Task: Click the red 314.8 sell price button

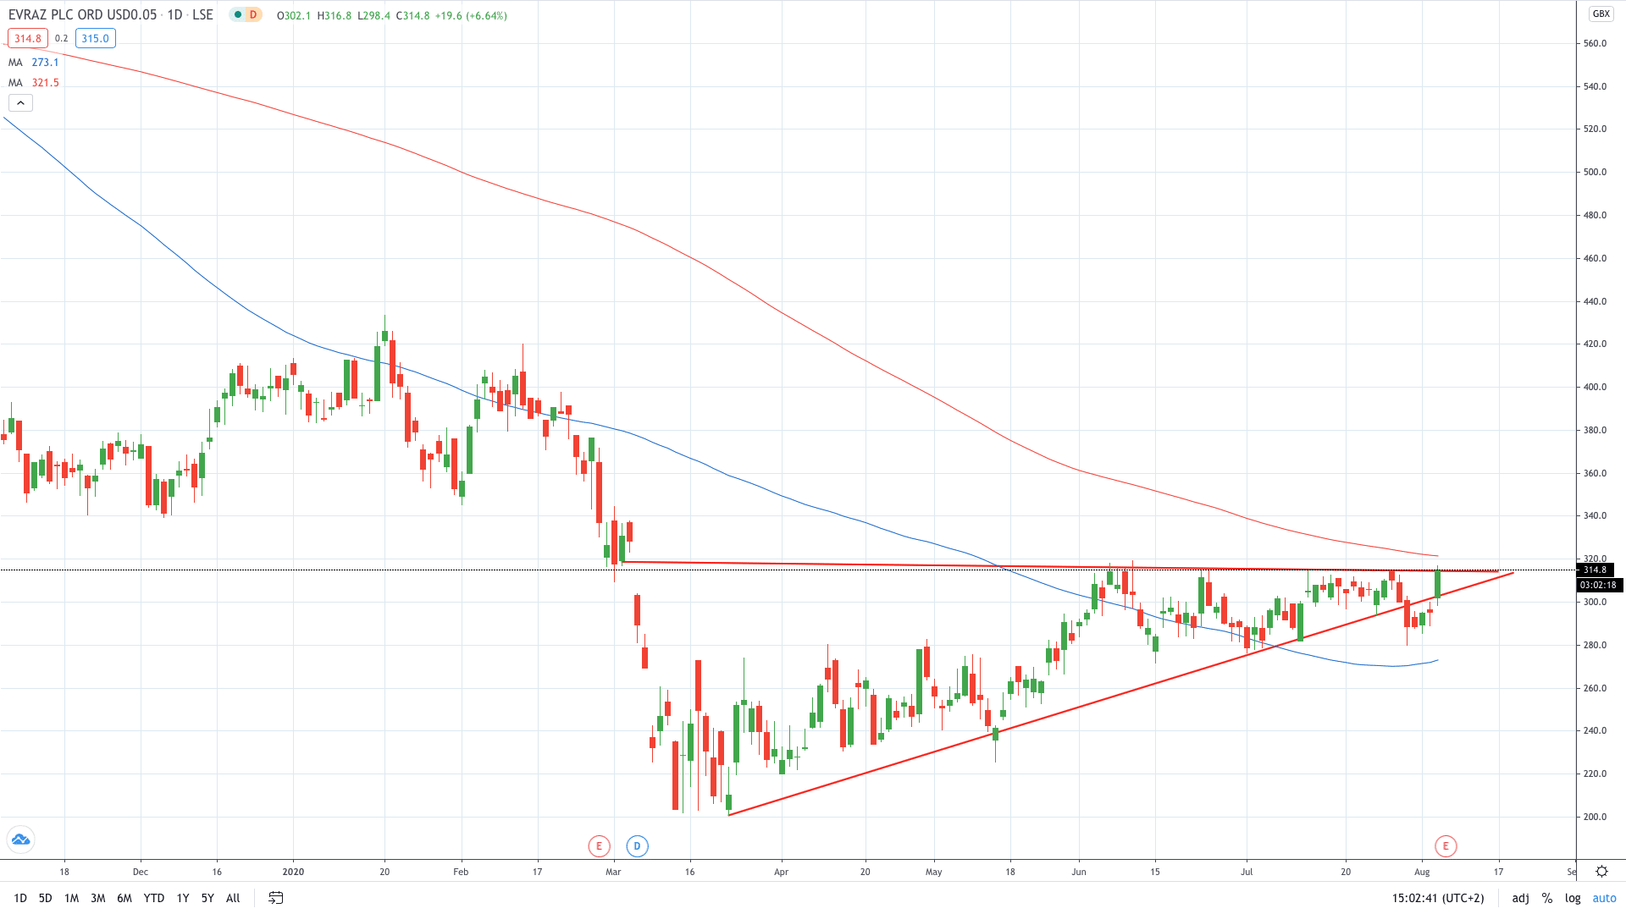Action: point(27,38)
